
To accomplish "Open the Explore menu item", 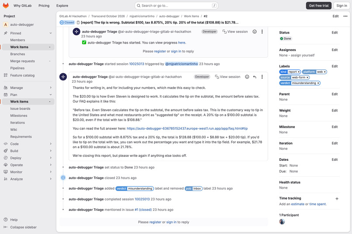I will pos(62,6).
